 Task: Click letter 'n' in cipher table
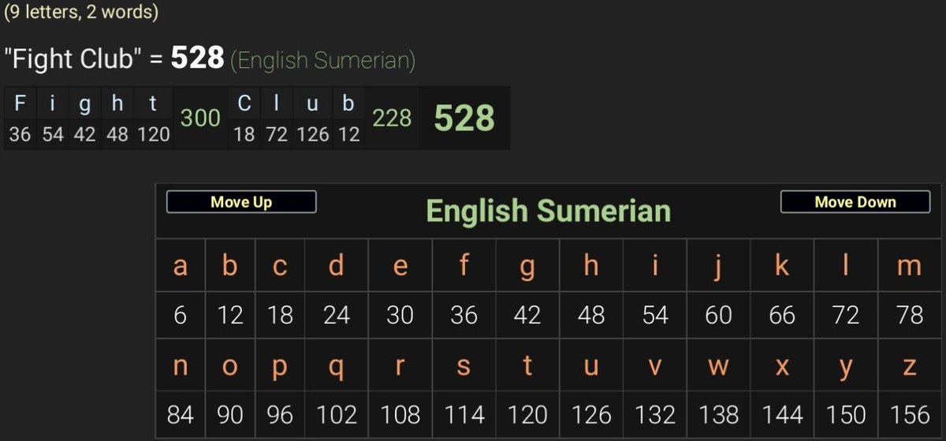click(x=181, y=366)
